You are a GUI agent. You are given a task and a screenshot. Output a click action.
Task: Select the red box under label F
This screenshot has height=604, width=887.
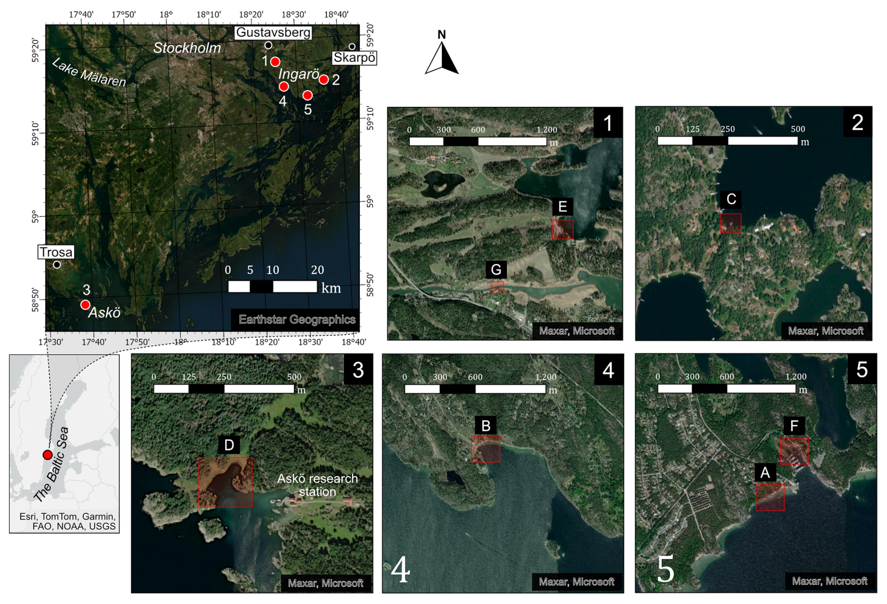click(794, 451)
